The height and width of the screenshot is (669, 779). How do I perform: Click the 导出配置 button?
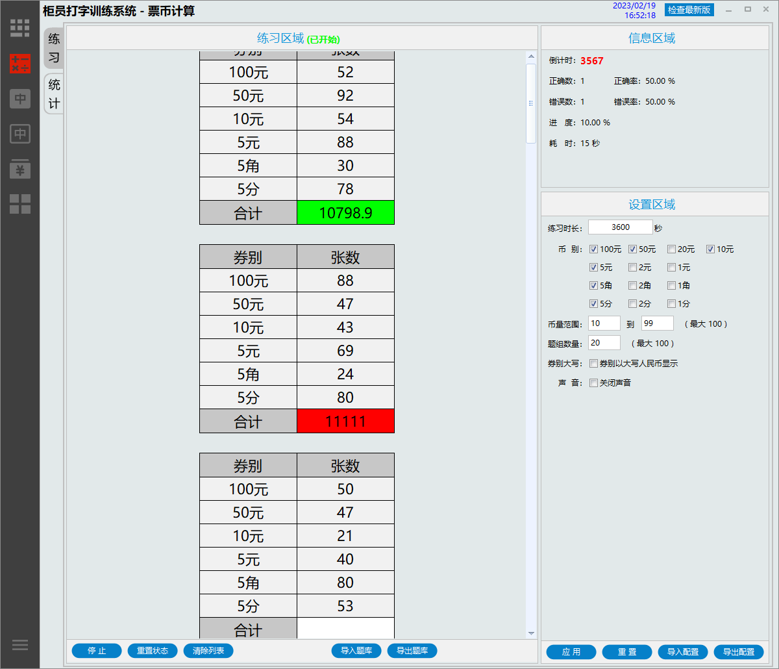[739, 652]
